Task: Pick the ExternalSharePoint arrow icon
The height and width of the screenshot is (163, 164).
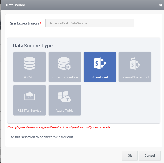Action: tap(135, 63)
